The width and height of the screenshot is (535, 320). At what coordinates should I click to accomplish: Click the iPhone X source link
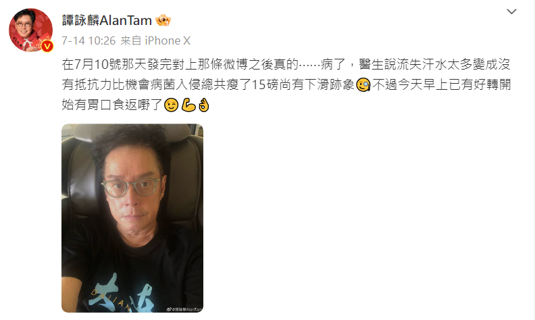click(x=168, y=41)
